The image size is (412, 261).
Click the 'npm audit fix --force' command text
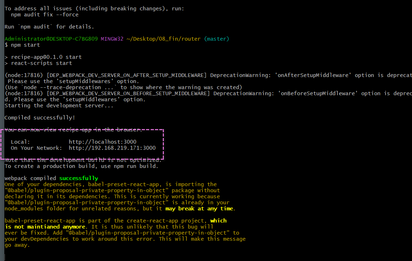coord(45,15)
